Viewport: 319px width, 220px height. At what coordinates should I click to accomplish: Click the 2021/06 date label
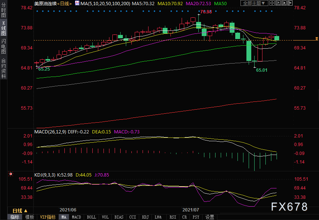tap(68, 210)
